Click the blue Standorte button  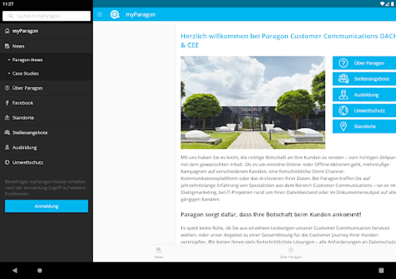tap(364, 126)
